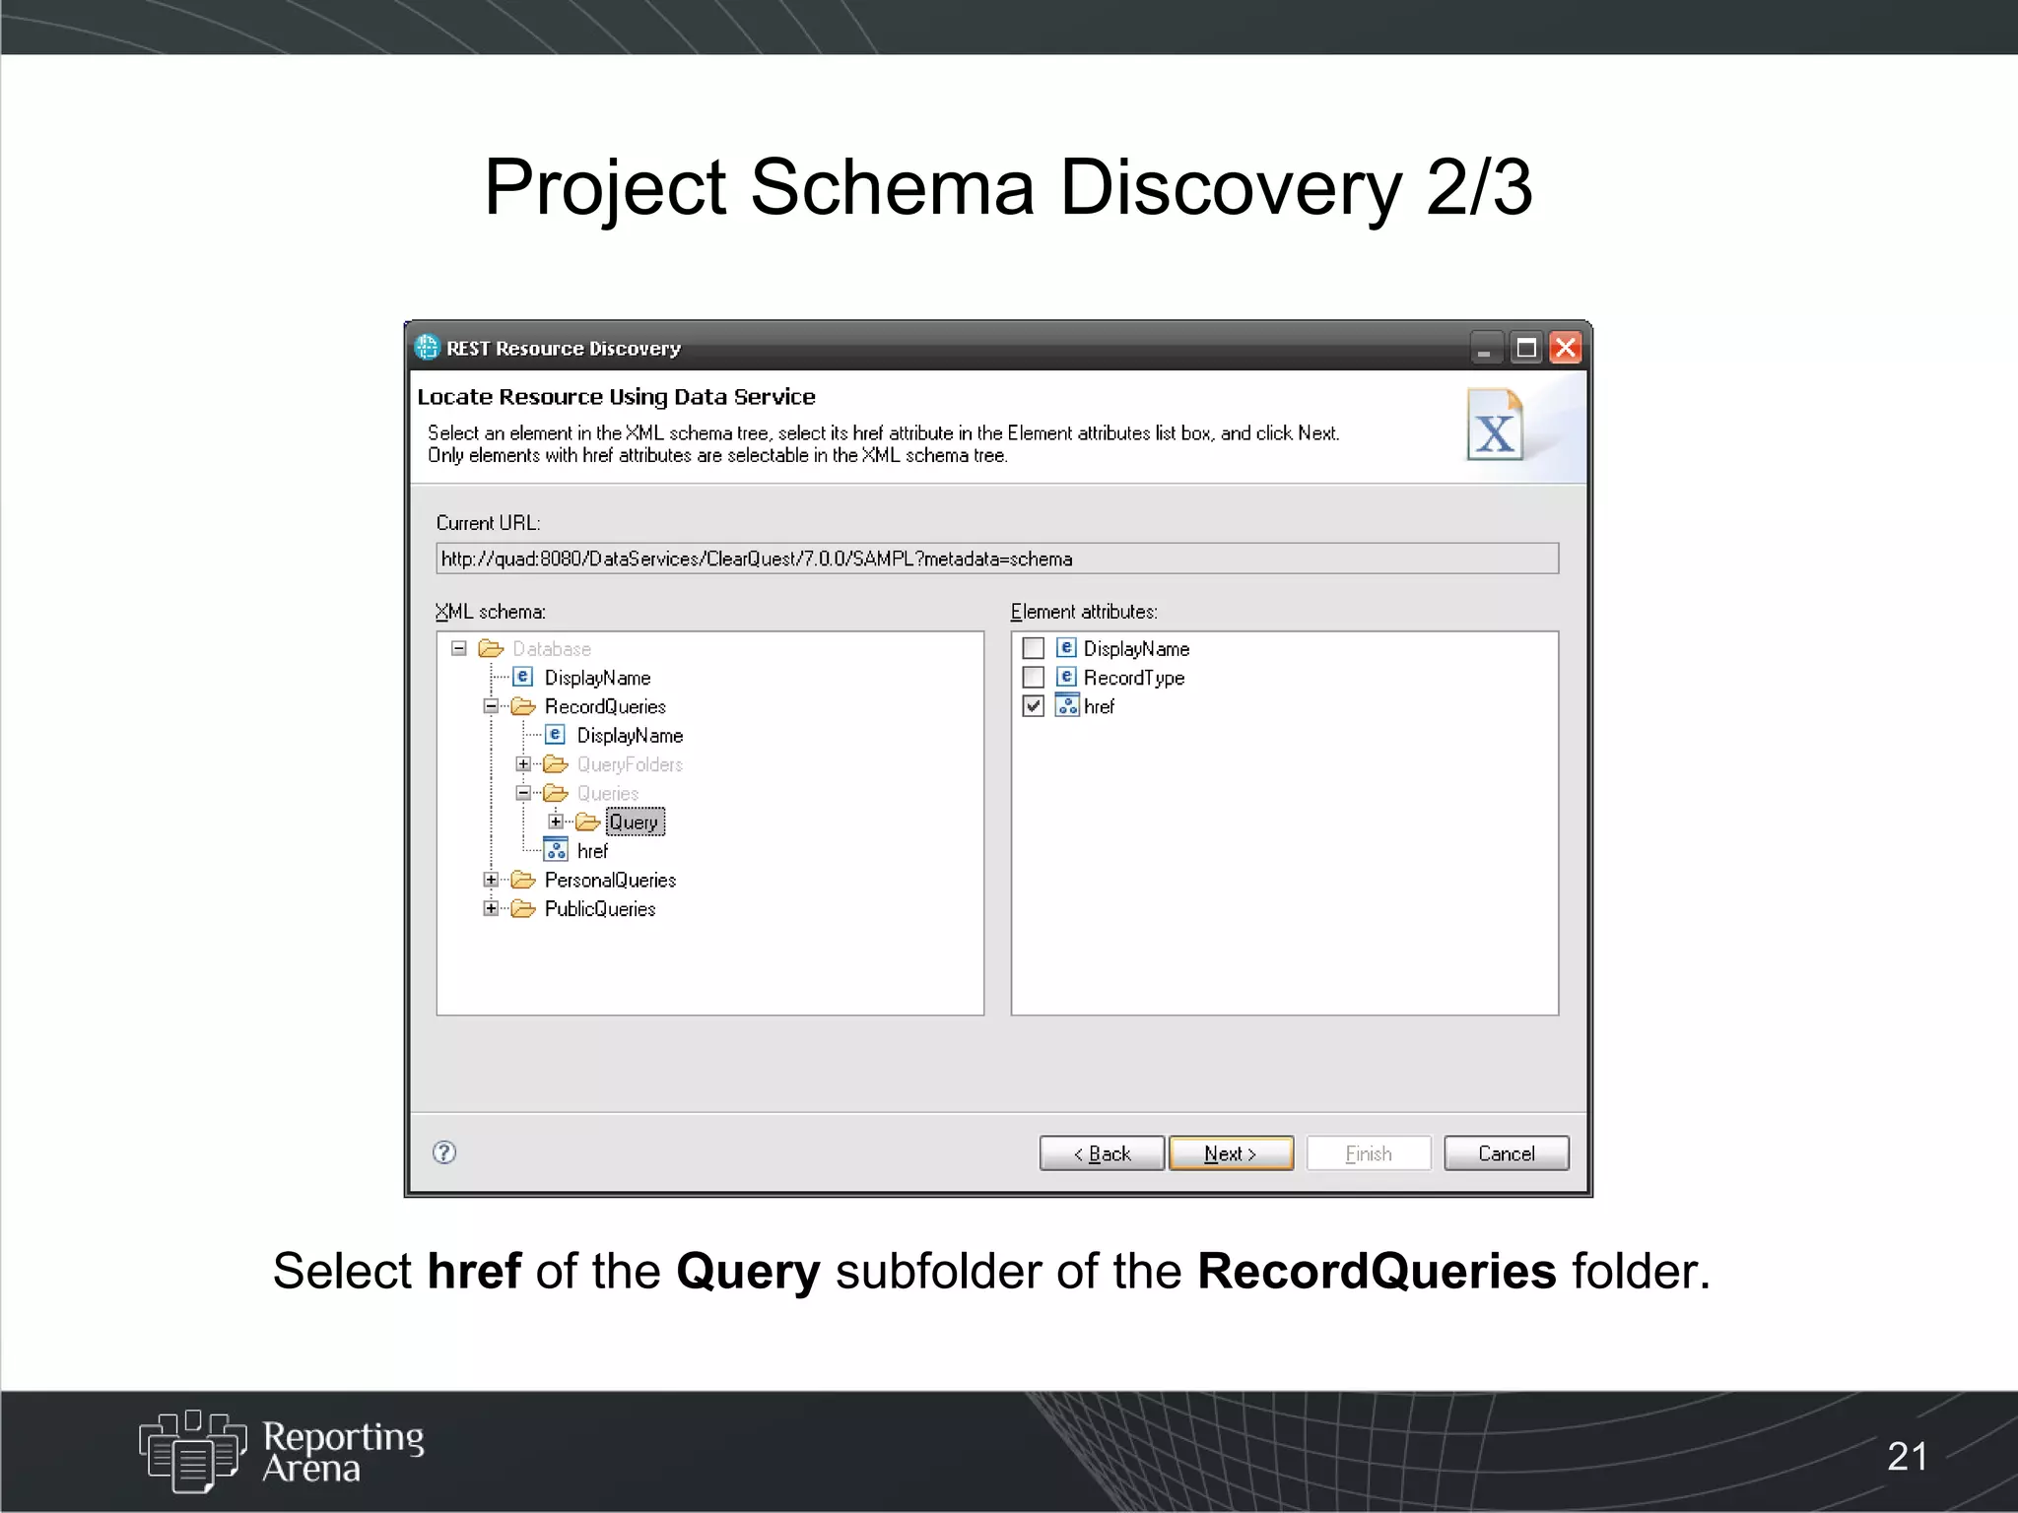Enable the DisplayName attribute checkbox

coord(1033,648)
